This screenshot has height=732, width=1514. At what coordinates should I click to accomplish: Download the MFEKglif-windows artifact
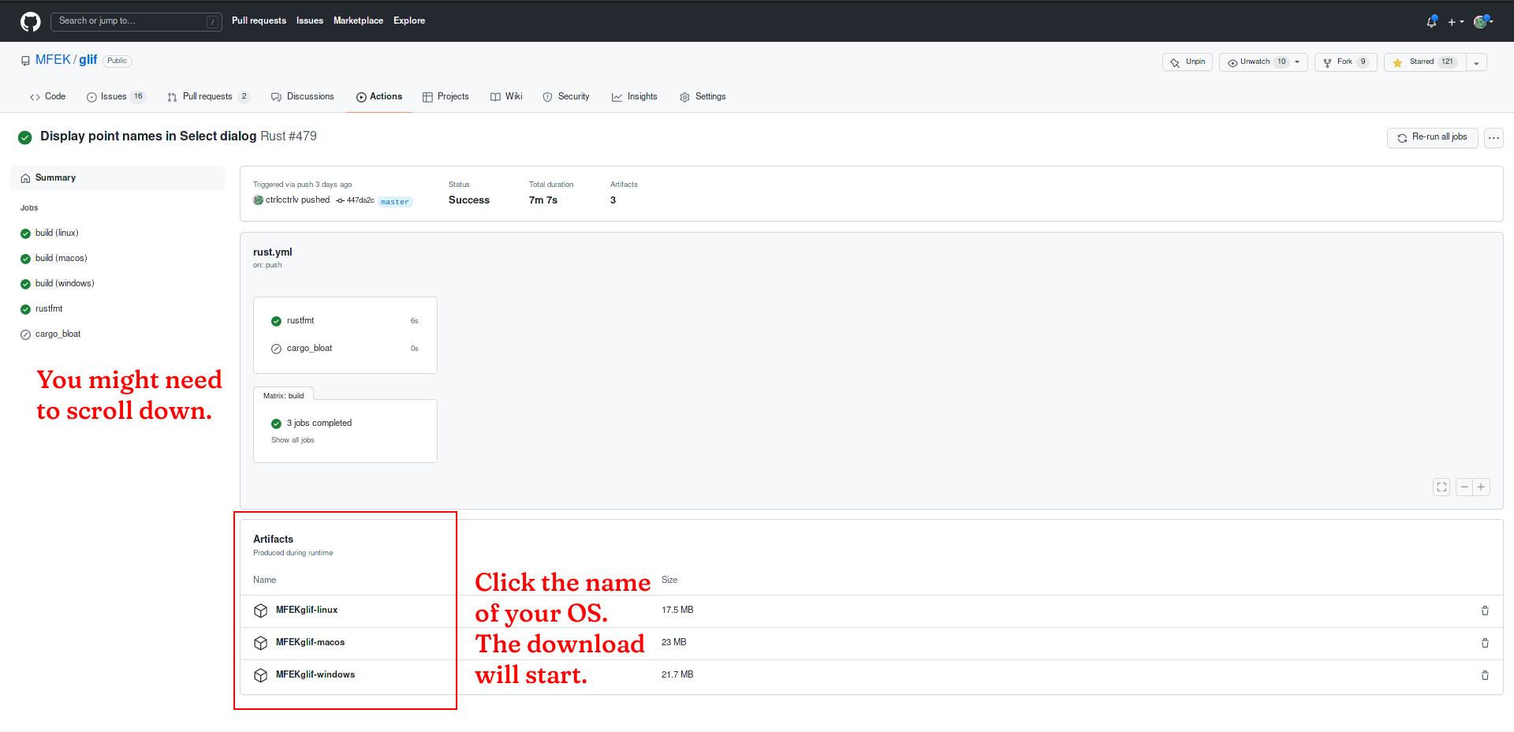[315, 674]
